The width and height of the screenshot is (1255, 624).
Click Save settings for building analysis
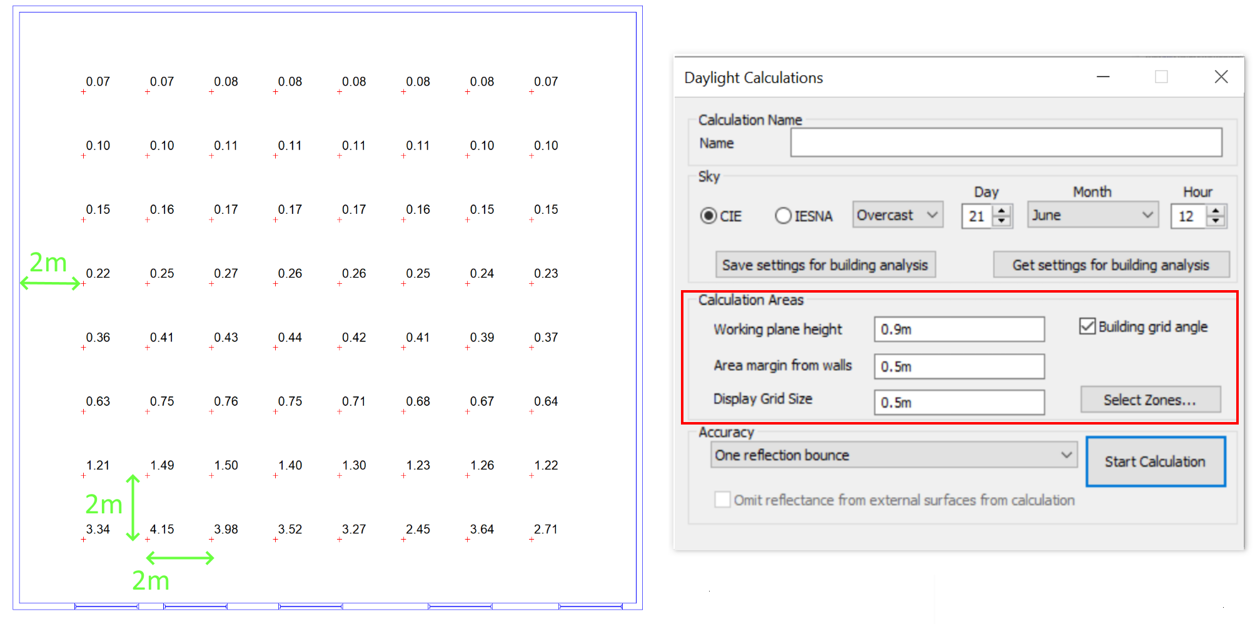click(825, 265)
